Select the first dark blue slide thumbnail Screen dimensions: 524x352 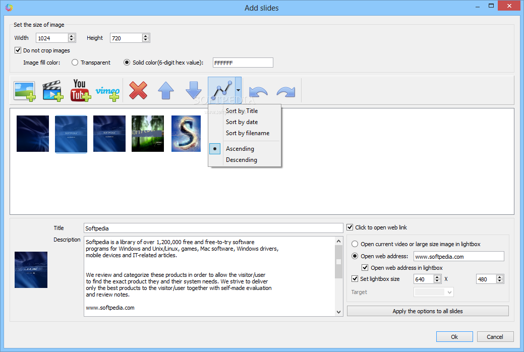(33, 134)
